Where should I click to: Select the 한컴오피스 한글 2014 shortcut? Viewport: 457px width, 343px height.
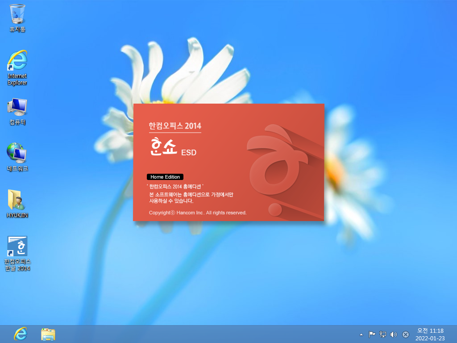[17, 253]
